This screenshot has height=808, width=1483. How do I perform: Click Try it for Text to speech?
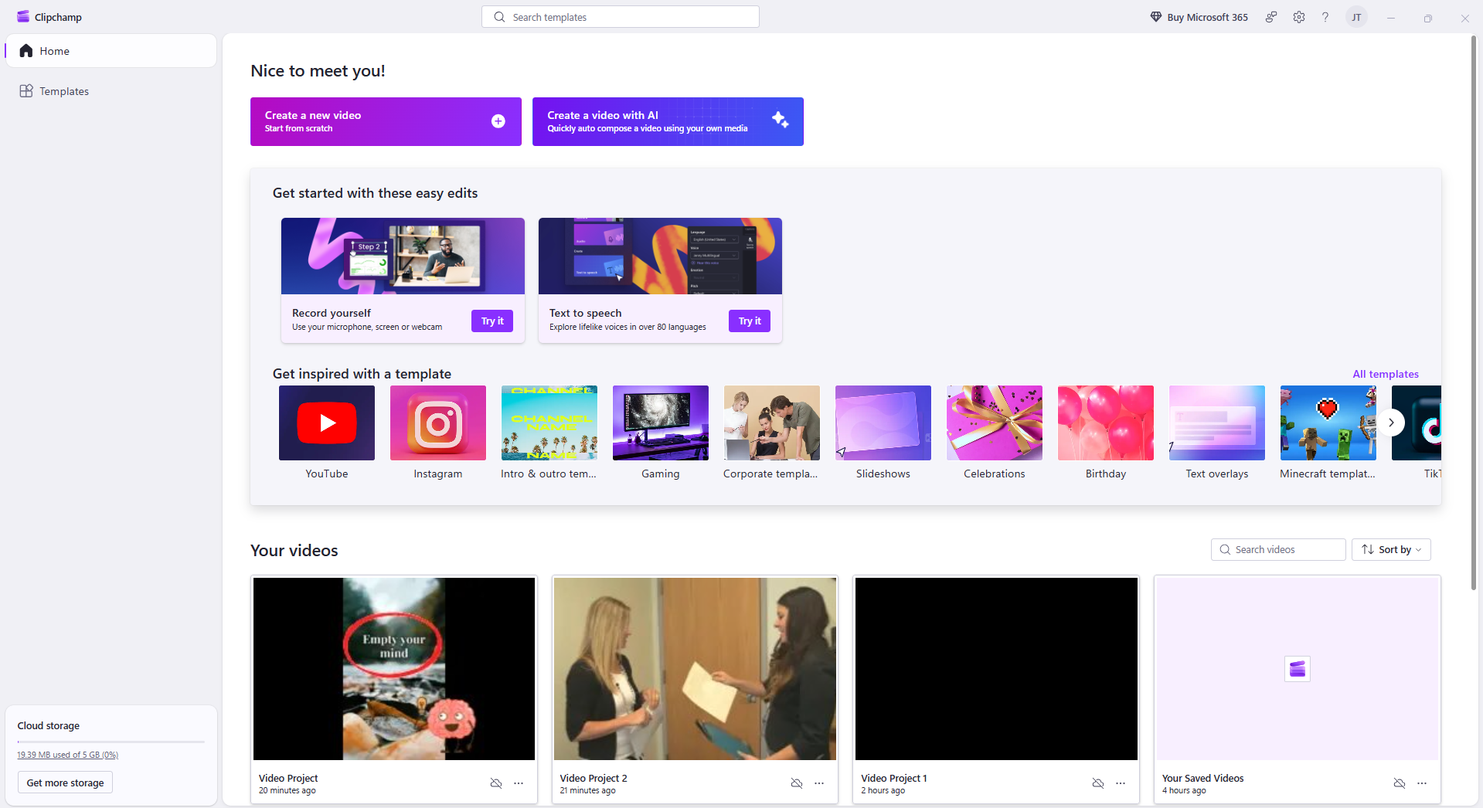tap(750, 321)
